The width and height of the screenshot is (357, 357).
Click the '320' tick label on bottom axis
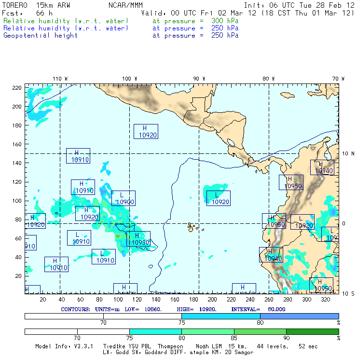tap(325, 300)
